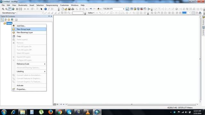Open Firefox from the taskbar
The height and width of the screenshot is (115, 205).
[x=51, y=112]
